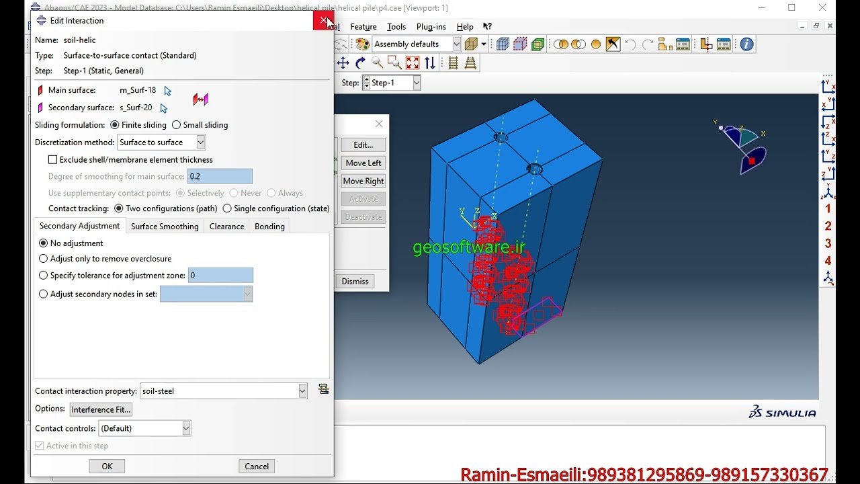Screen dimensions: 860x484
Task: Click the Move Right button
Action: coord(363,182)
